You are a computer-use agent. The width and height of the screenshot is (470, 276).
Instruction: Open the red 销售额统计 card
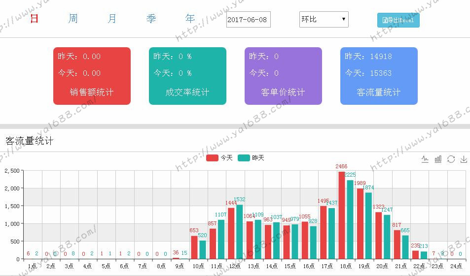coord(92,76)
